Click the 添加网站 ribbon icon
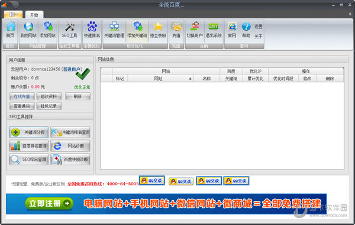This screenshot has height=225, width=355. pos(47,30)
